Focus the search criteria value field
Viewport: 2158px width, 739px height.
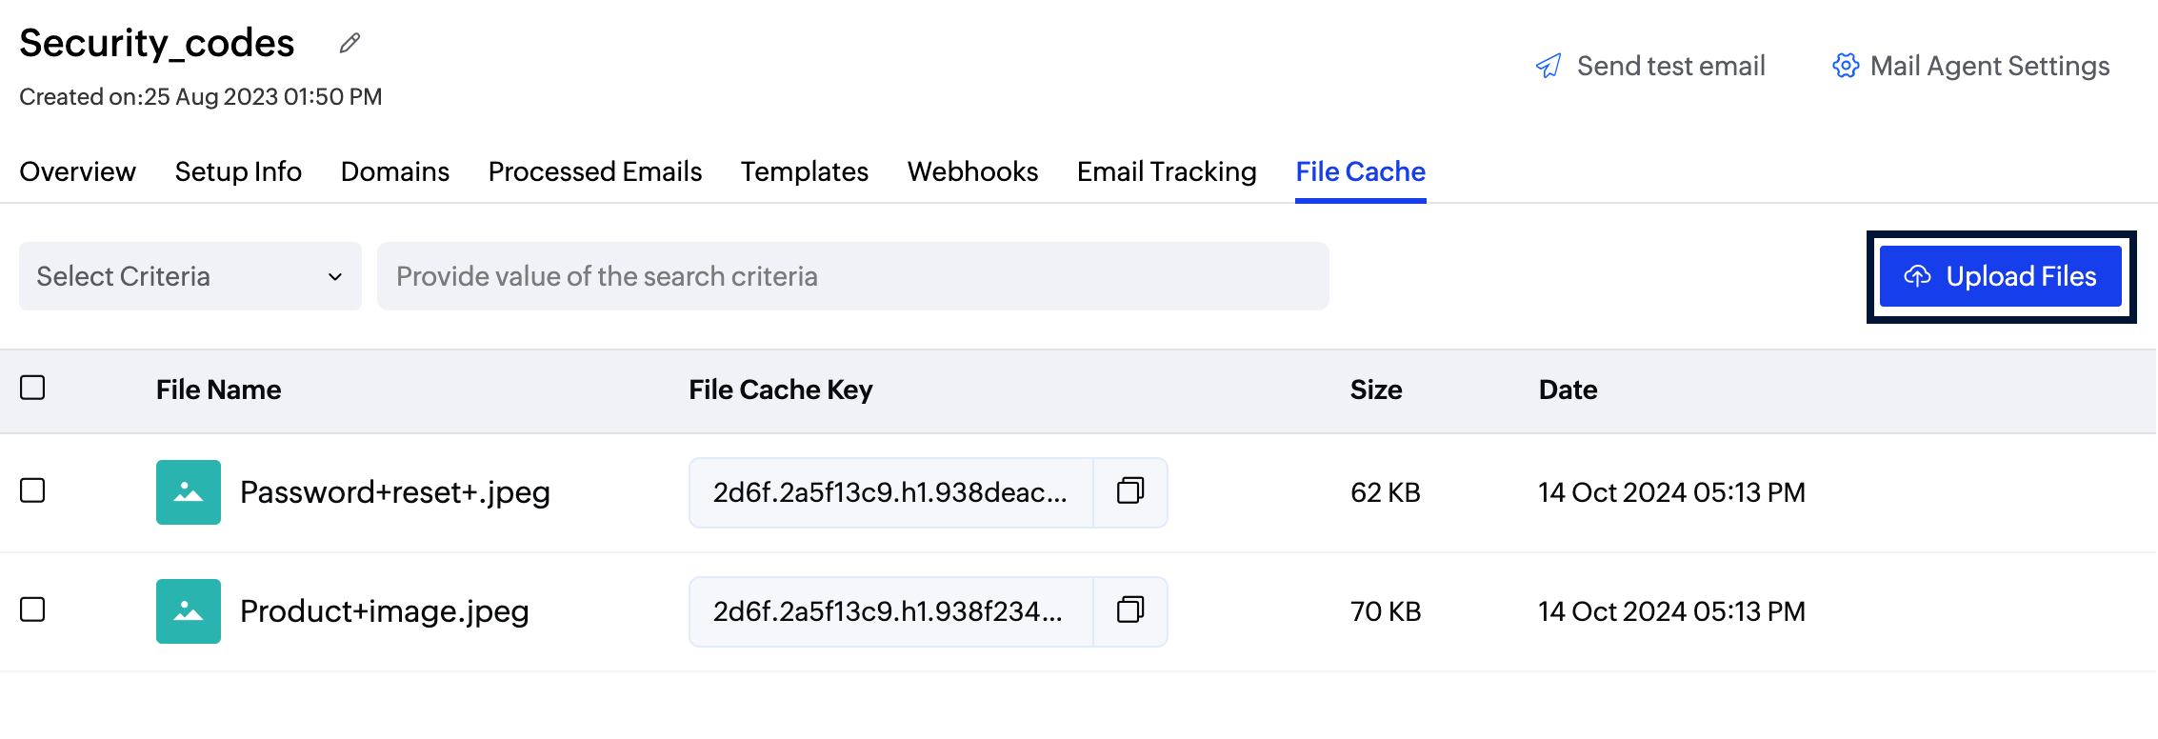852,276
